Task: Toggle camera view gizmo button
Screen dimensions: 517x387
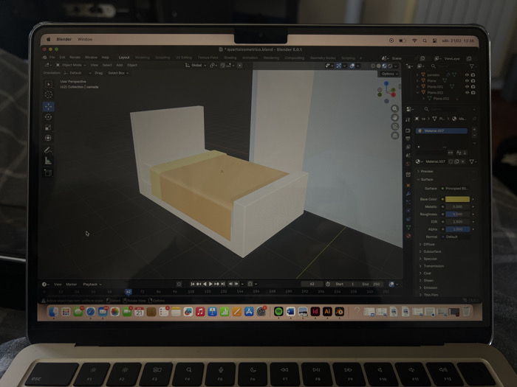Action: point(394,127)
